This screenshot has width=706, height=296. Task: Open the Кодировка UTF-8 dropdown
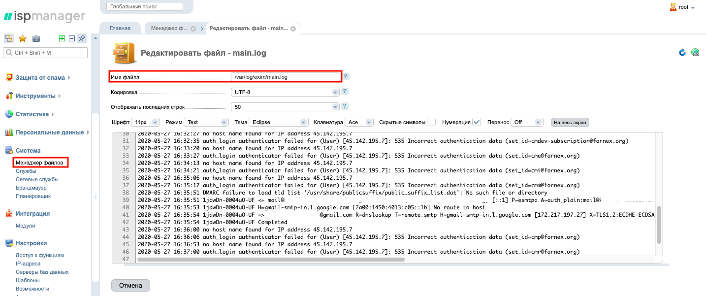coord(285,92)
